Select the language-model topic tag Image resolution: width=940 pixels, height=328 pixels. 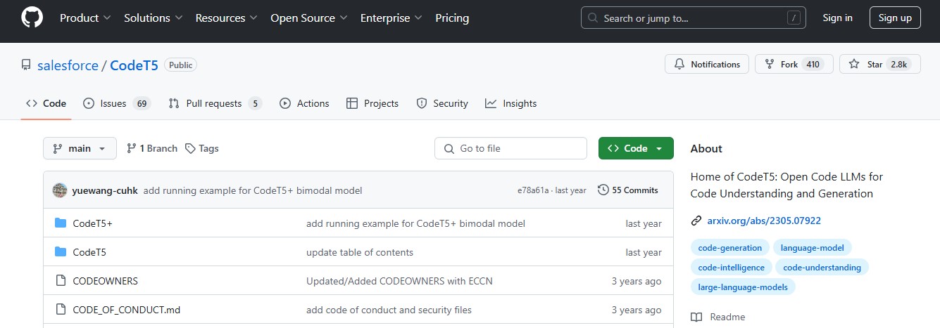tap(813, 247)
